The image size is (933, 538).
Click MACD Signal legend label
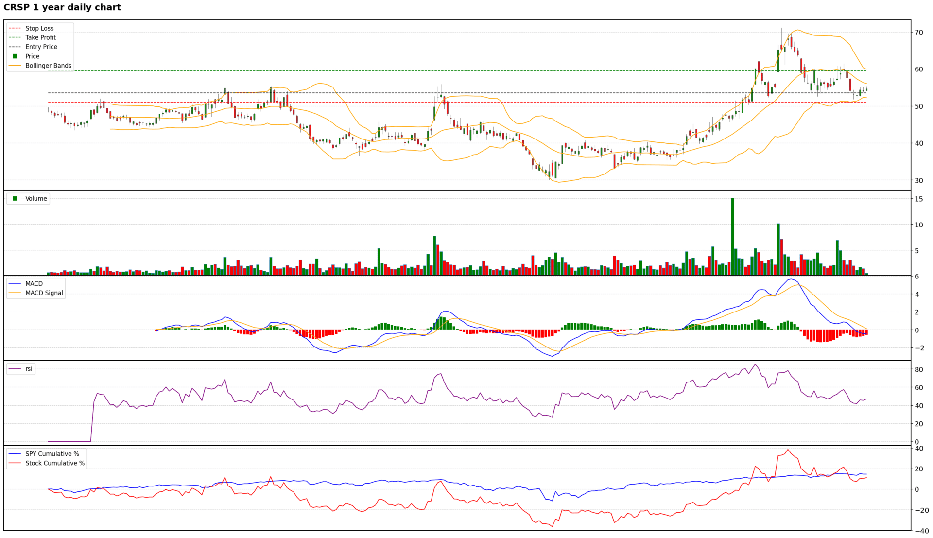(x=44, y=293)
